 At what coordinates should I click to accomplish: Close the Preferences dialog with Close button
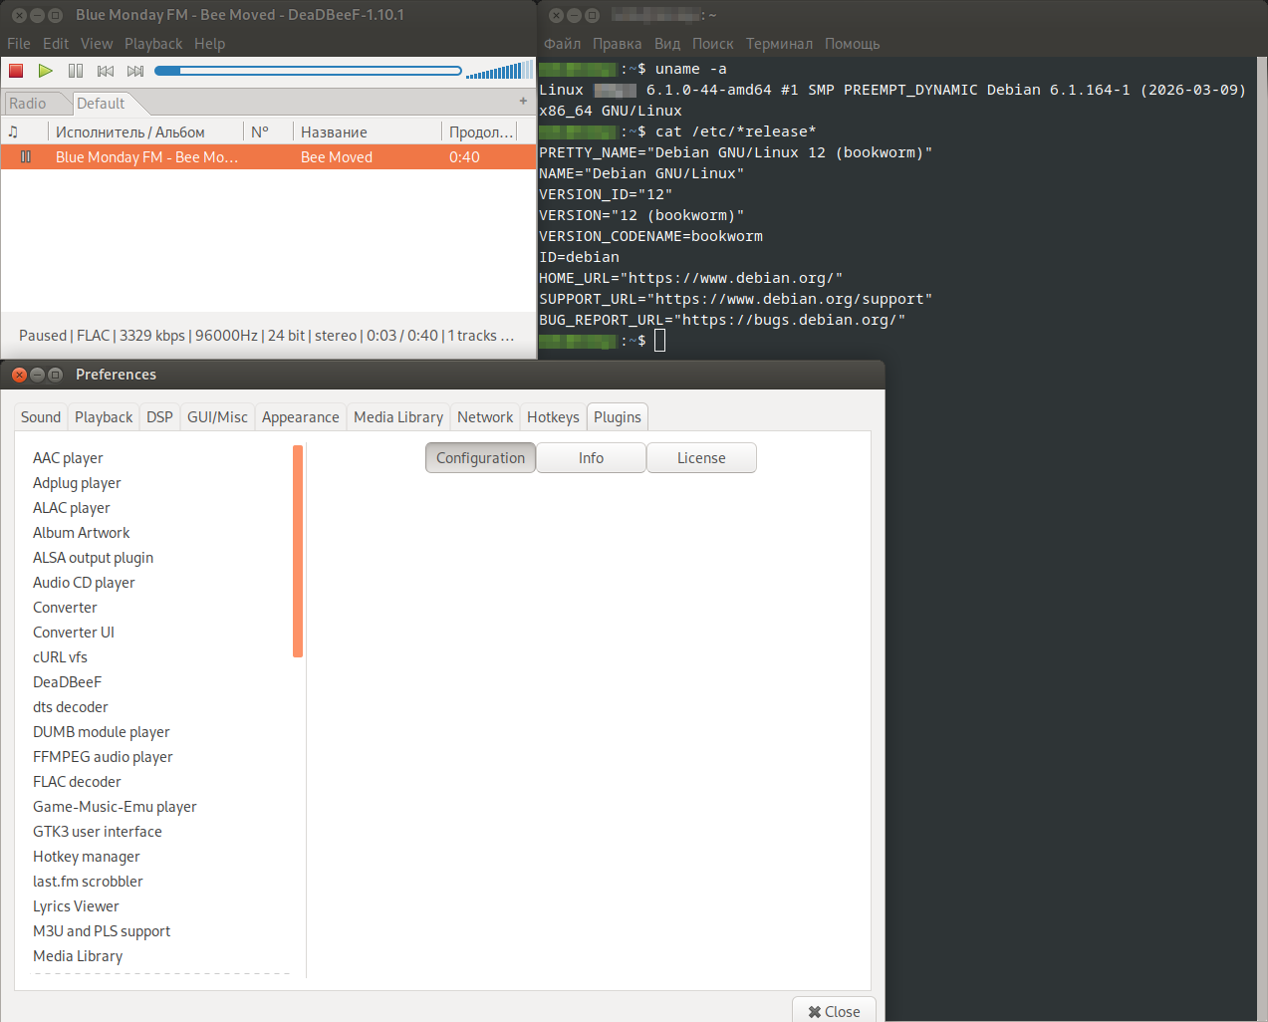pyautogui.click(x=834, y=1011)
